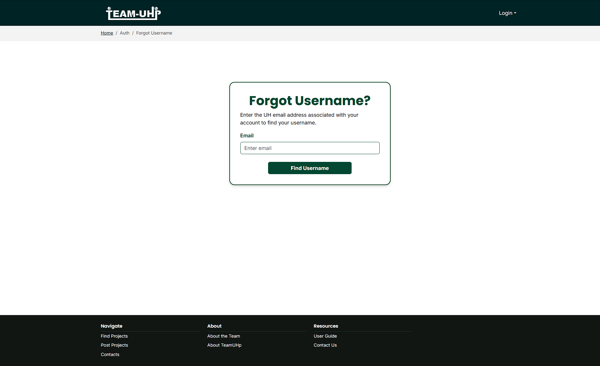Open the User Guide link
This screenshot has width=600, height=366.
pyautogui.click(x=325, y=336)
